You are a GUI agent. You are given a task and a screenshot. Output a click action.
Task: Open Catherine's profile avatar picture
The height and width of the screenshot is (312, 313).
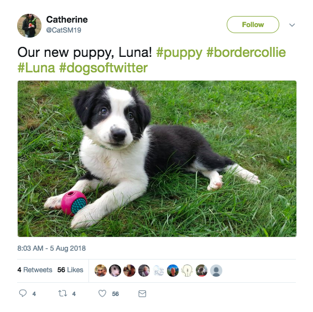click(x=29, y=25)
